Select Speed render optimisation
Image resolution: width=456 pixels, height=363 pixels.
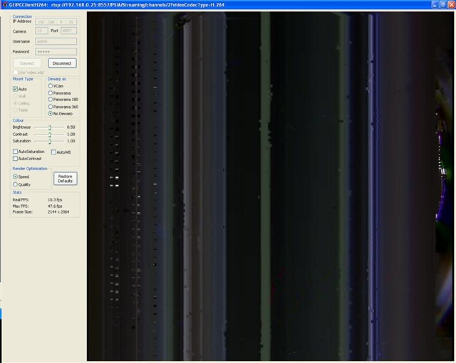pyautogui.click(x=15, y=177)
